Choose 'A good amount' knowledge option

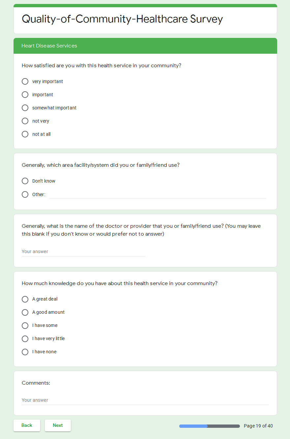click(25, 312)
